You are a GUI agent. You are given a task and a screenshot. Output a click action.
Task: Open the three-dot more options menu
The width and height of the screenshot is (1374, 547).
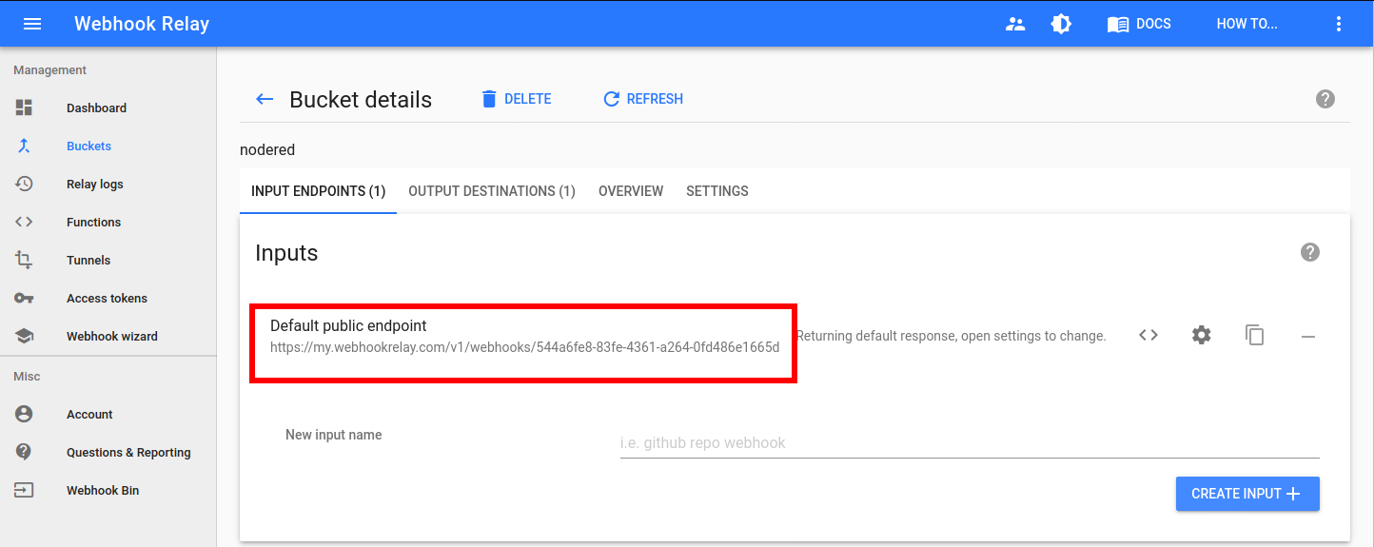point(1339,24)
